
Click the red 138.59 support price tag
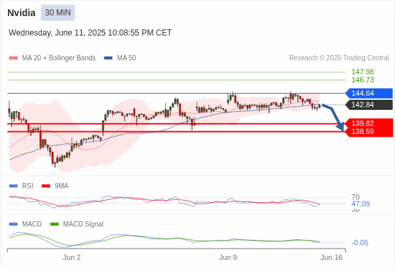[x=369, y=132]
